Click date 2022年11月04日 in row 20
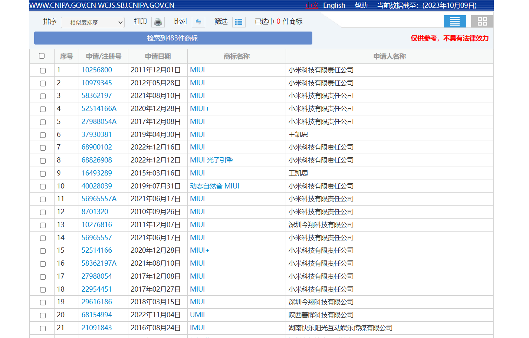 155,315
